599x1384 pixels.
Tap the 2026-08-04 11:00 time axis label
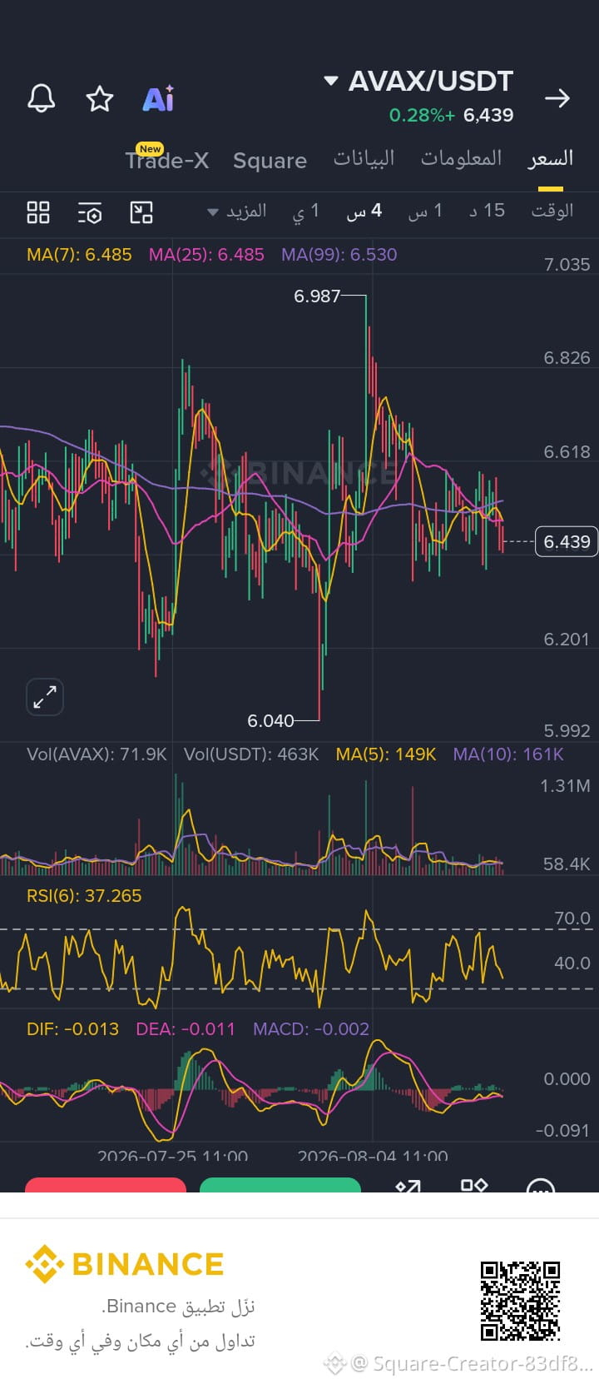coord(373,1156)
